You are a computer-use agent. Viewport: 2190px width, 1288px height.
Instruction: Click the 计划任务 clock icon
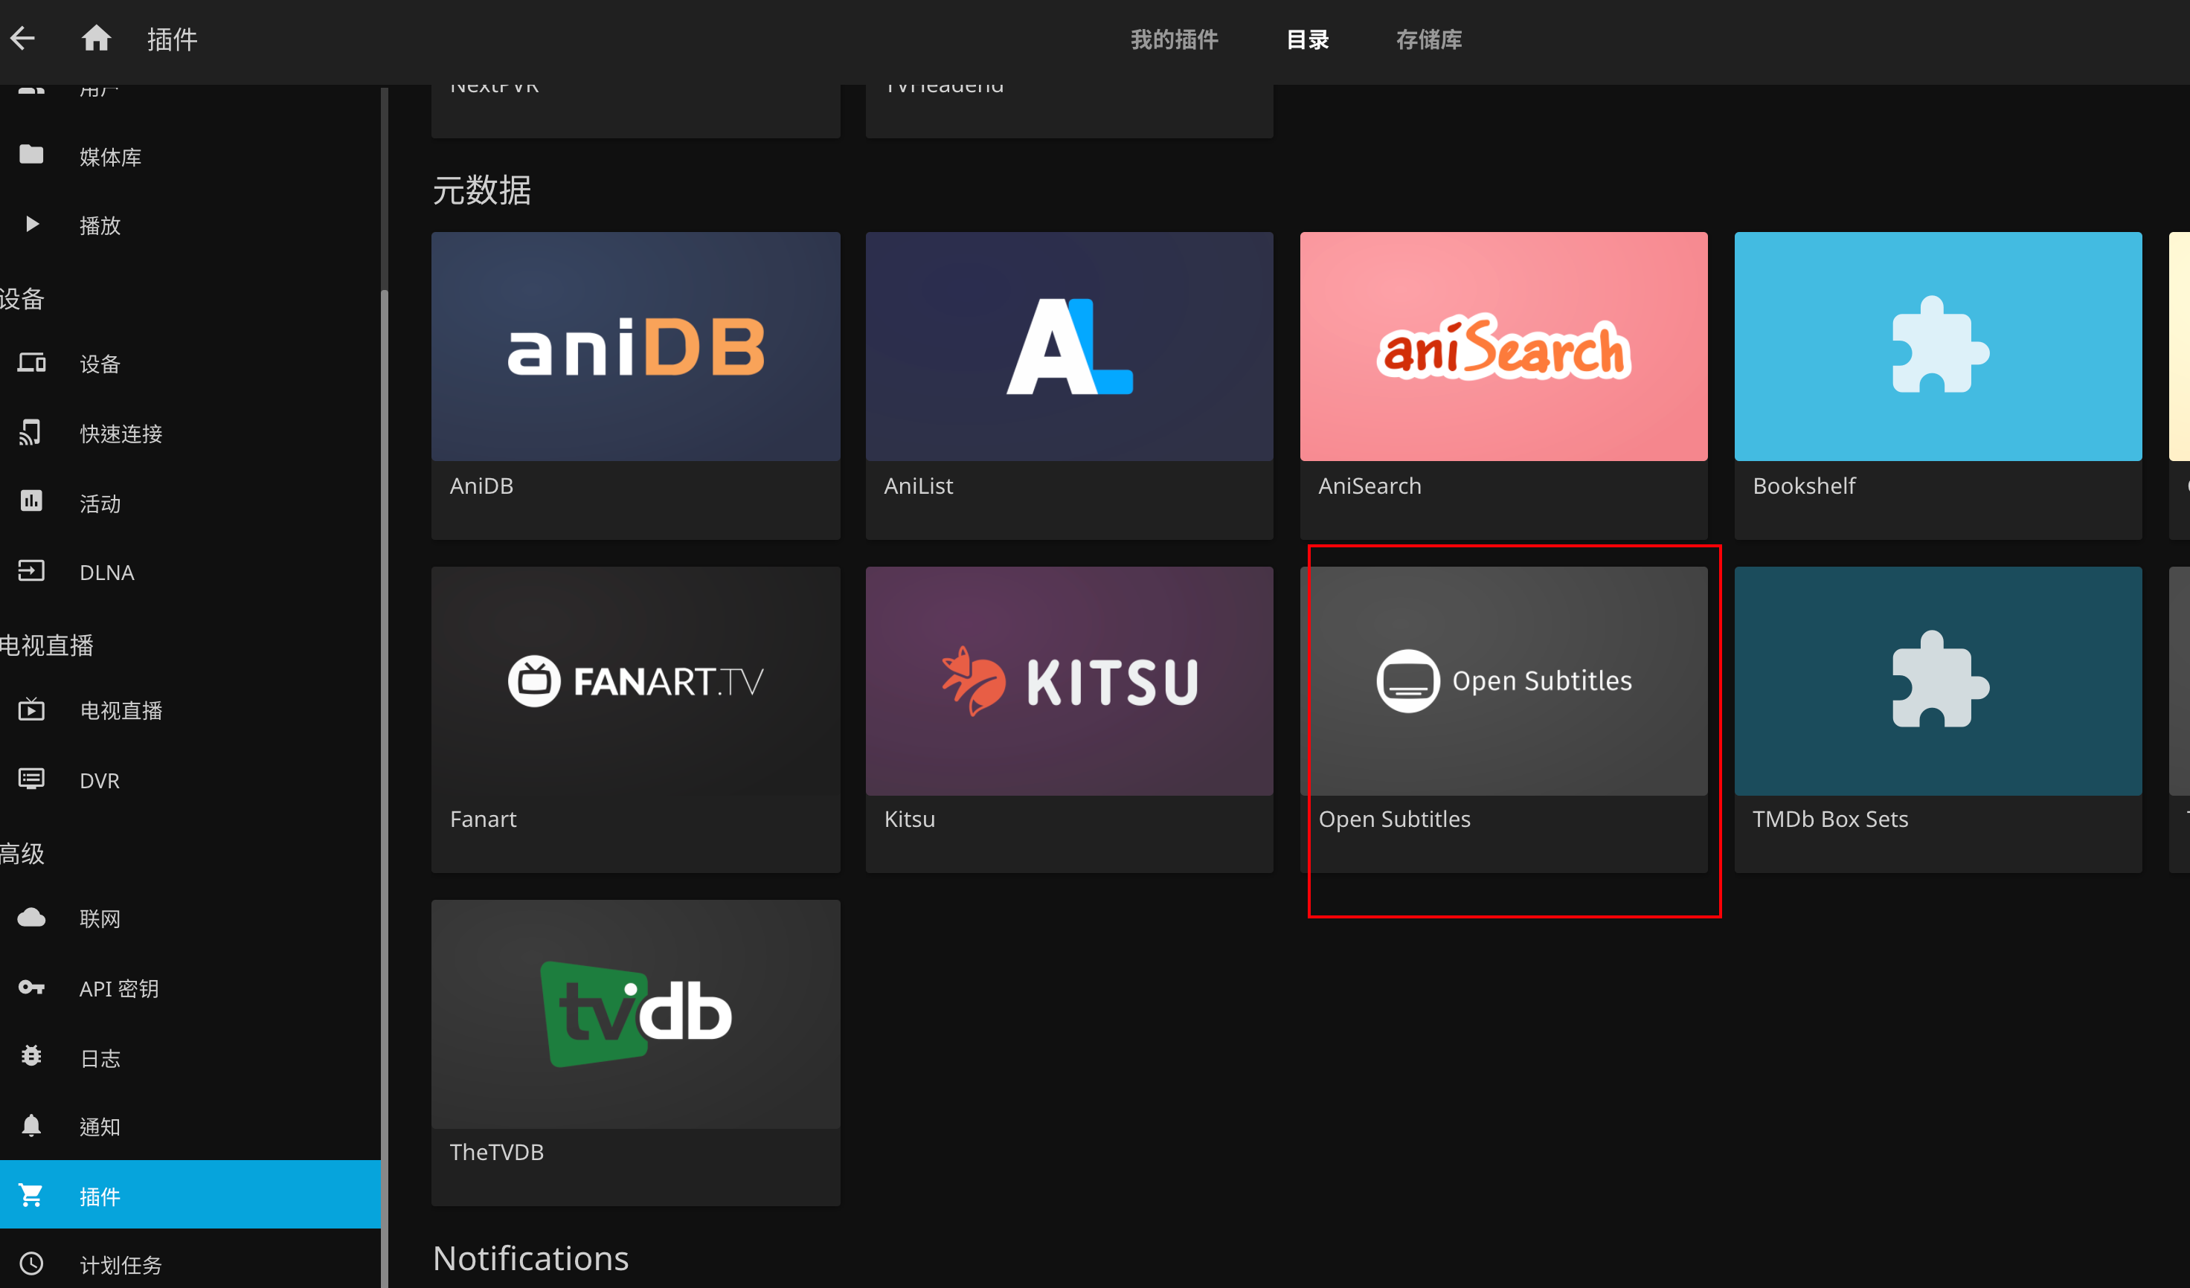(x=31, y=1263)
